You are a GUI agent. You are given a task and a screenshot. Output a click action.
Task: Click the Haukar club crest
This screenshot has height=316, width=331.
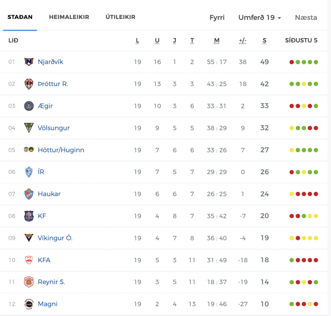point(29,194)
